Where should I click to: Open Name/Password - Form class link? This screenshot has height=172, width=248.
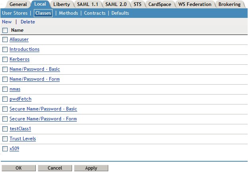pos(35,79)
